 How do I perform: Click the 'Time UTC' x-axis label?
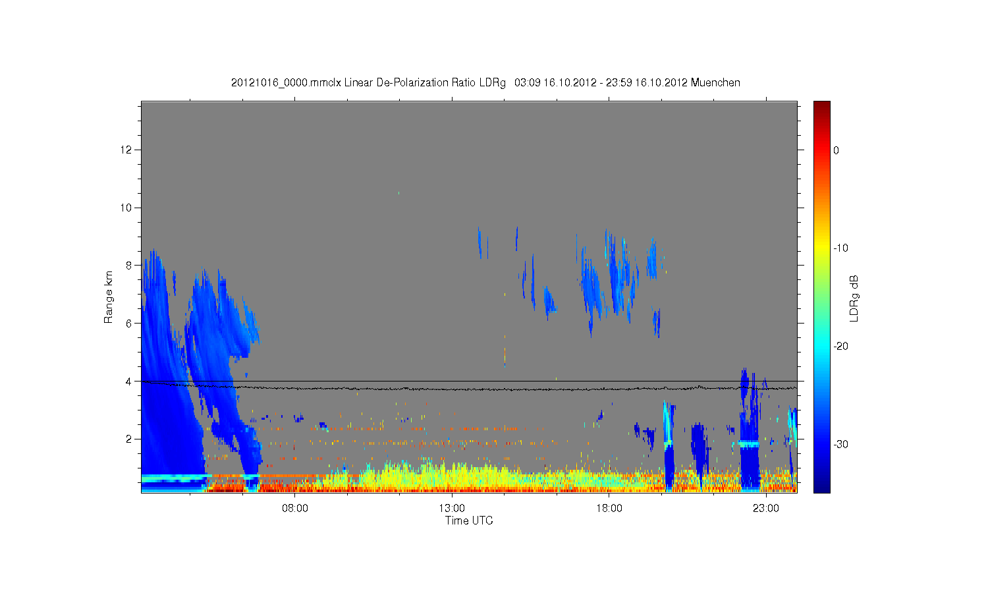point(469,521)
